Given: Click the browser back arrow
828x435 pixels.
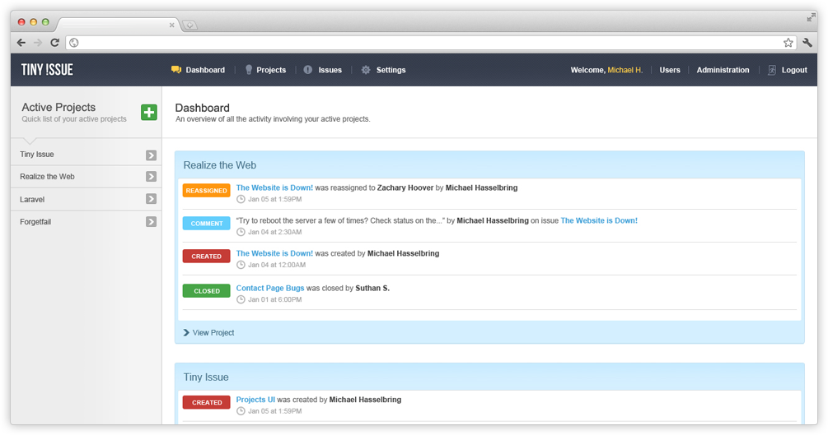Looking at the screenshot, I should (21, 43).
